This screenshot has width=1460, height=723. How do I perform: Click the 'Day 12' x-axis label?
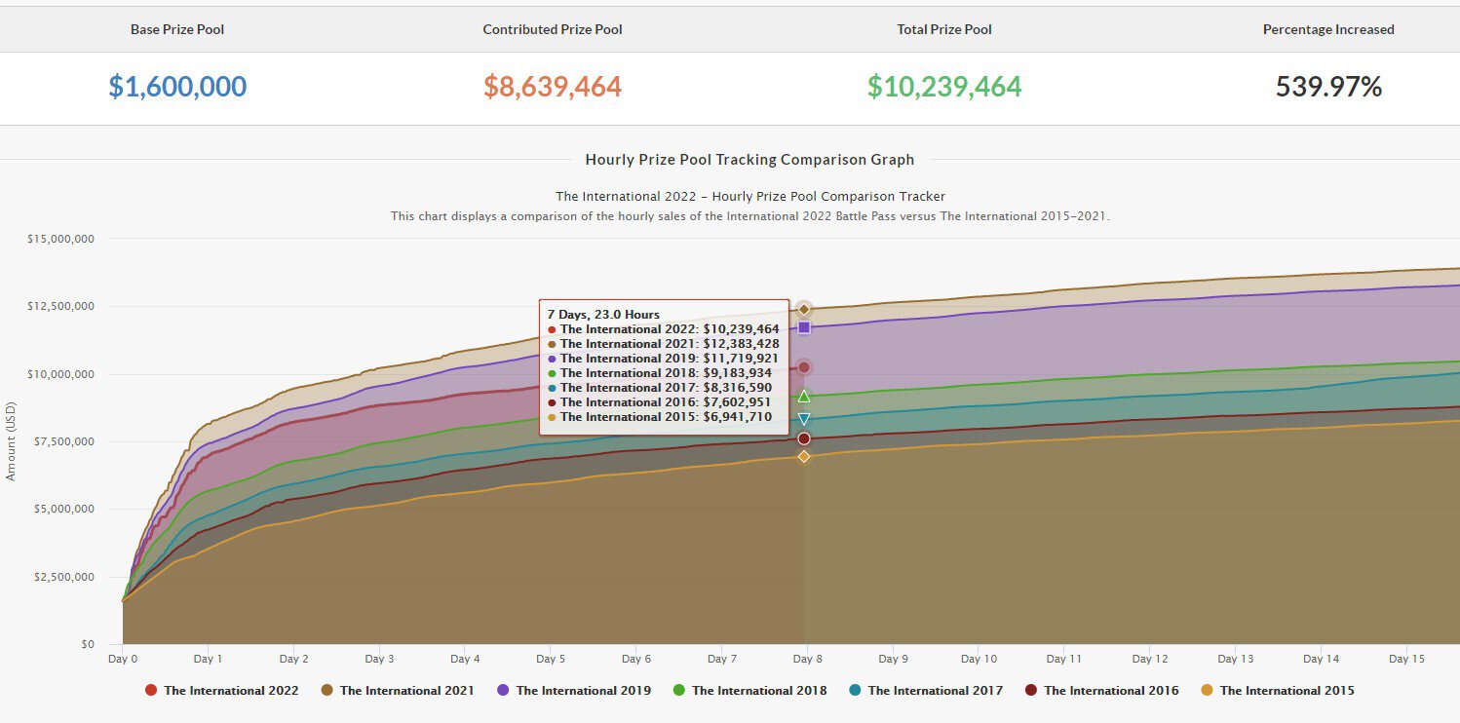(1150, 659)
